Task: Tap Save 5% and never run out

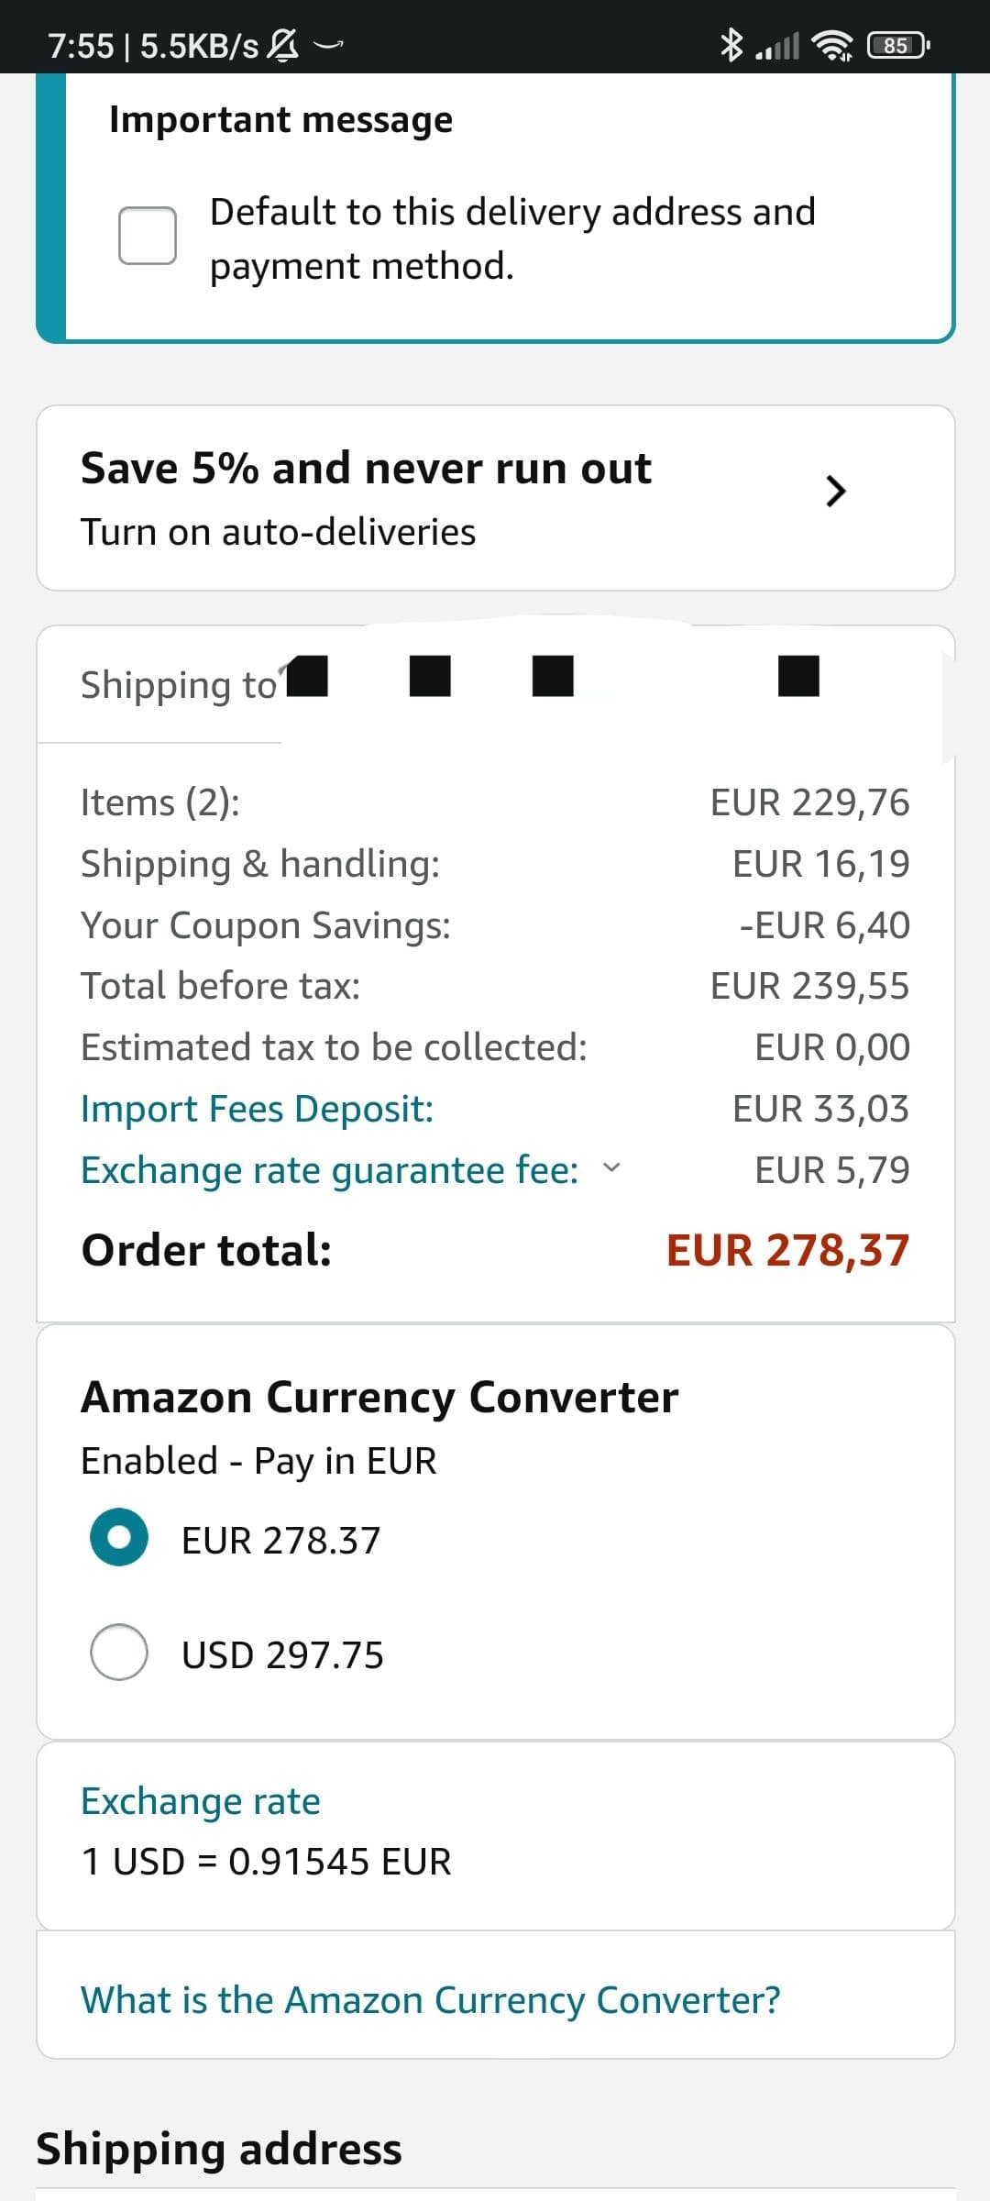Action: (366, 468)
